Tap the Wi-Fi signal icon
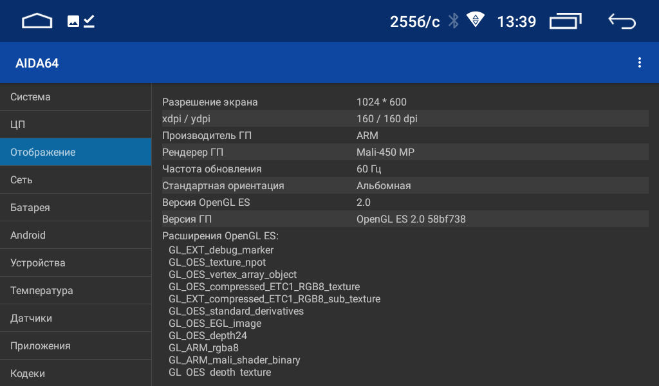The height and width of the screenshot is (386, 659). (476, 20)
